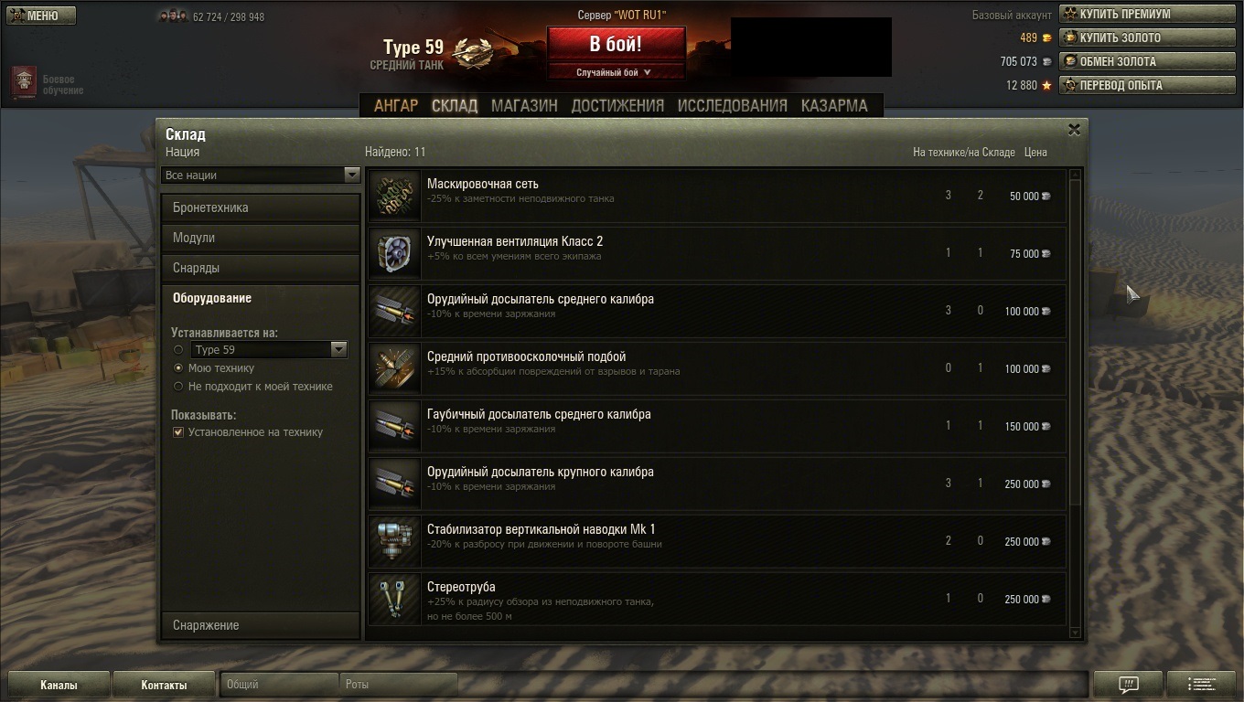
Task: Click the binocular telescope (Стереотруба) icon
Action: pos(394,599)
